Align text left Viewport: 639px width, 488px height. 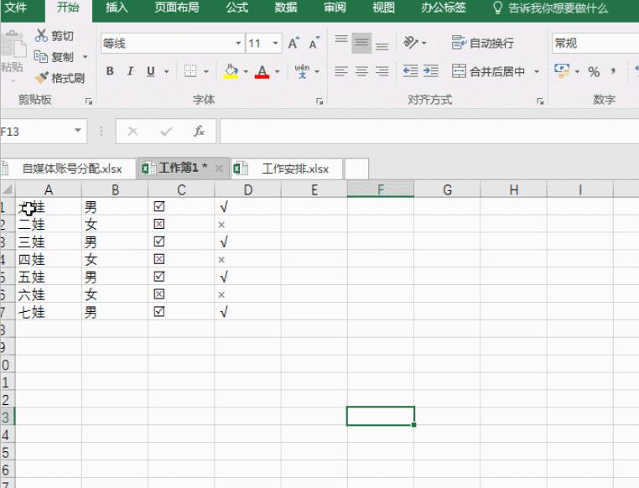(341, 71)
